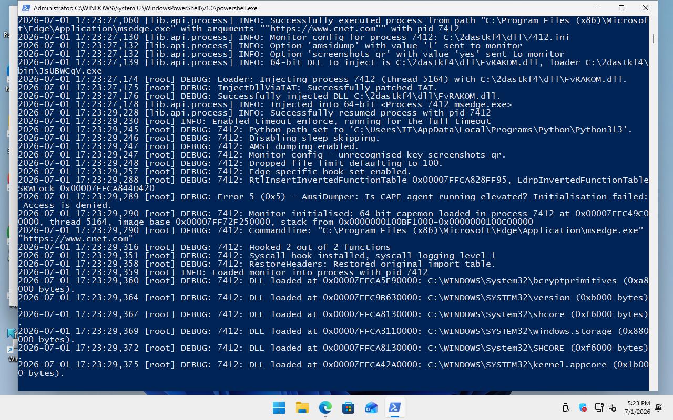
Task: Click 'Dropped file limit defaulting to 100.'
Action: coord(346,163)
